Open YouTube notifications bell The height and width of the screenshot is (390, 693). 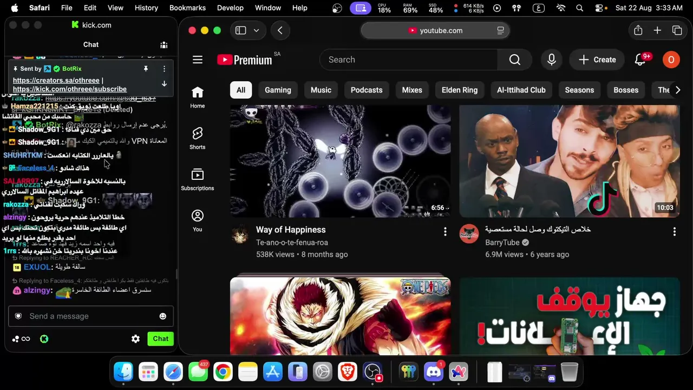[640, 60]
